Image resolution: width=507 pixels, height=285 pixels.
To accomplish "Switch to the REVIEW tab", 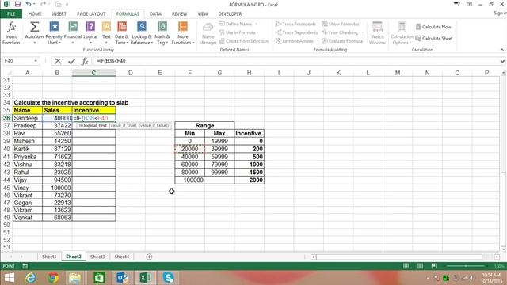I will coord(179,14).
